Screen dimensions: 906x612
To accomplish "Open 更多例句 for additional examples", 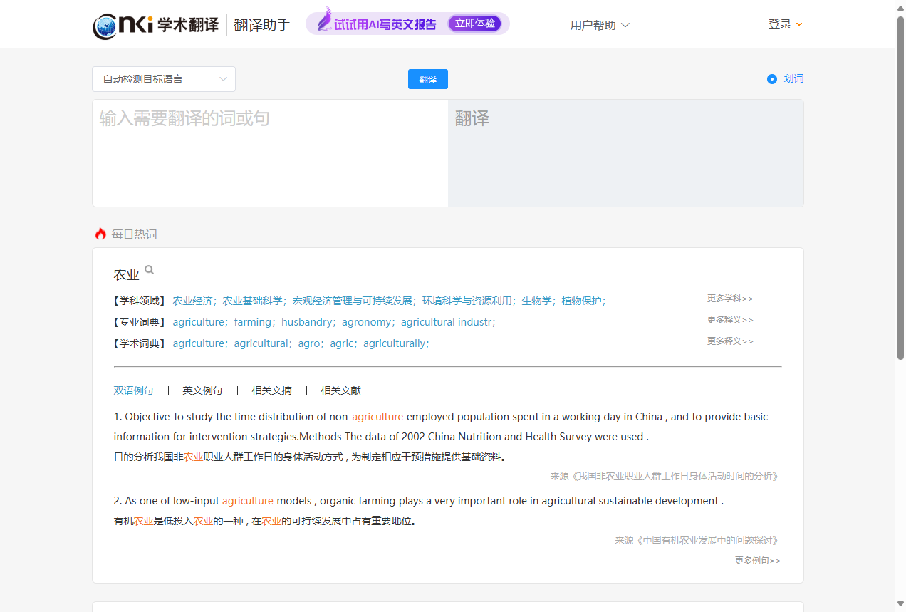I will coord(757,561).
